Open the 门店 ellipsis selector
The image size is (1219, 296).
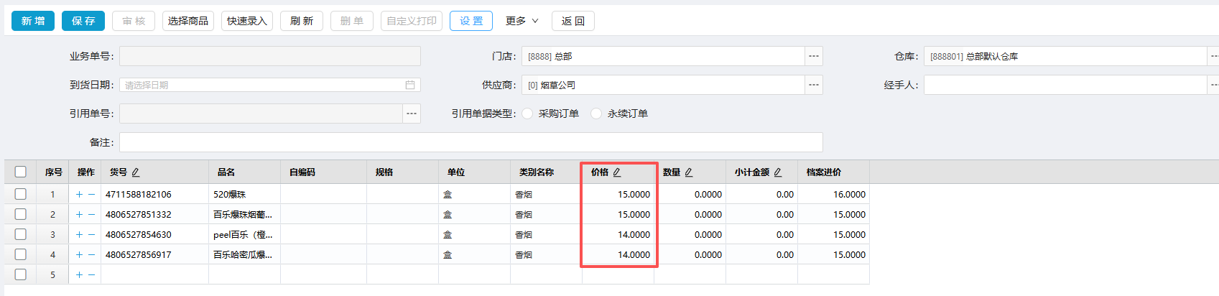(x=813, y=56)
